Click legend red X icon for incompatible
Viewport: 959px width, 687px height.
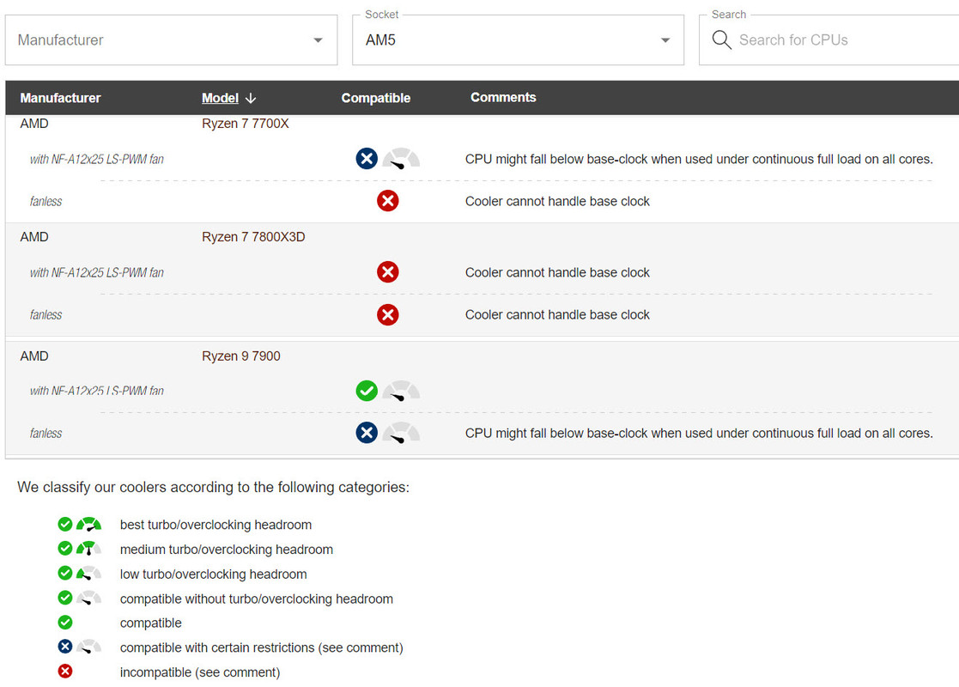tap(65, 671)
